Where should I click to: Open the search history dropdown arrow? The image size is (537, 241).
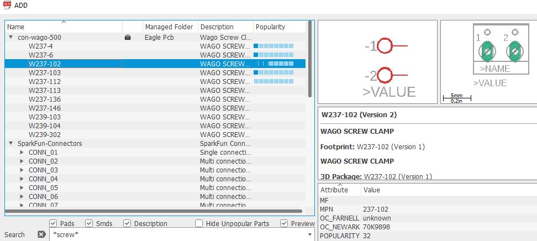[310, 235]
